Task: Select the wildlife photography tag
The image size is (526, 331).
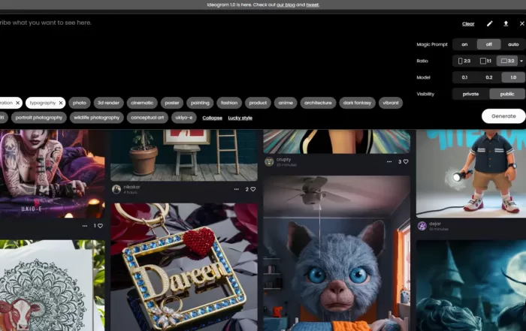Action: [97, 118]
